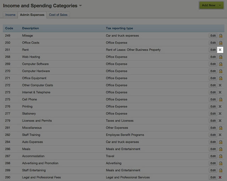
Task: Click the X icon beside Stationery
Action: click(x=220, y=114)
